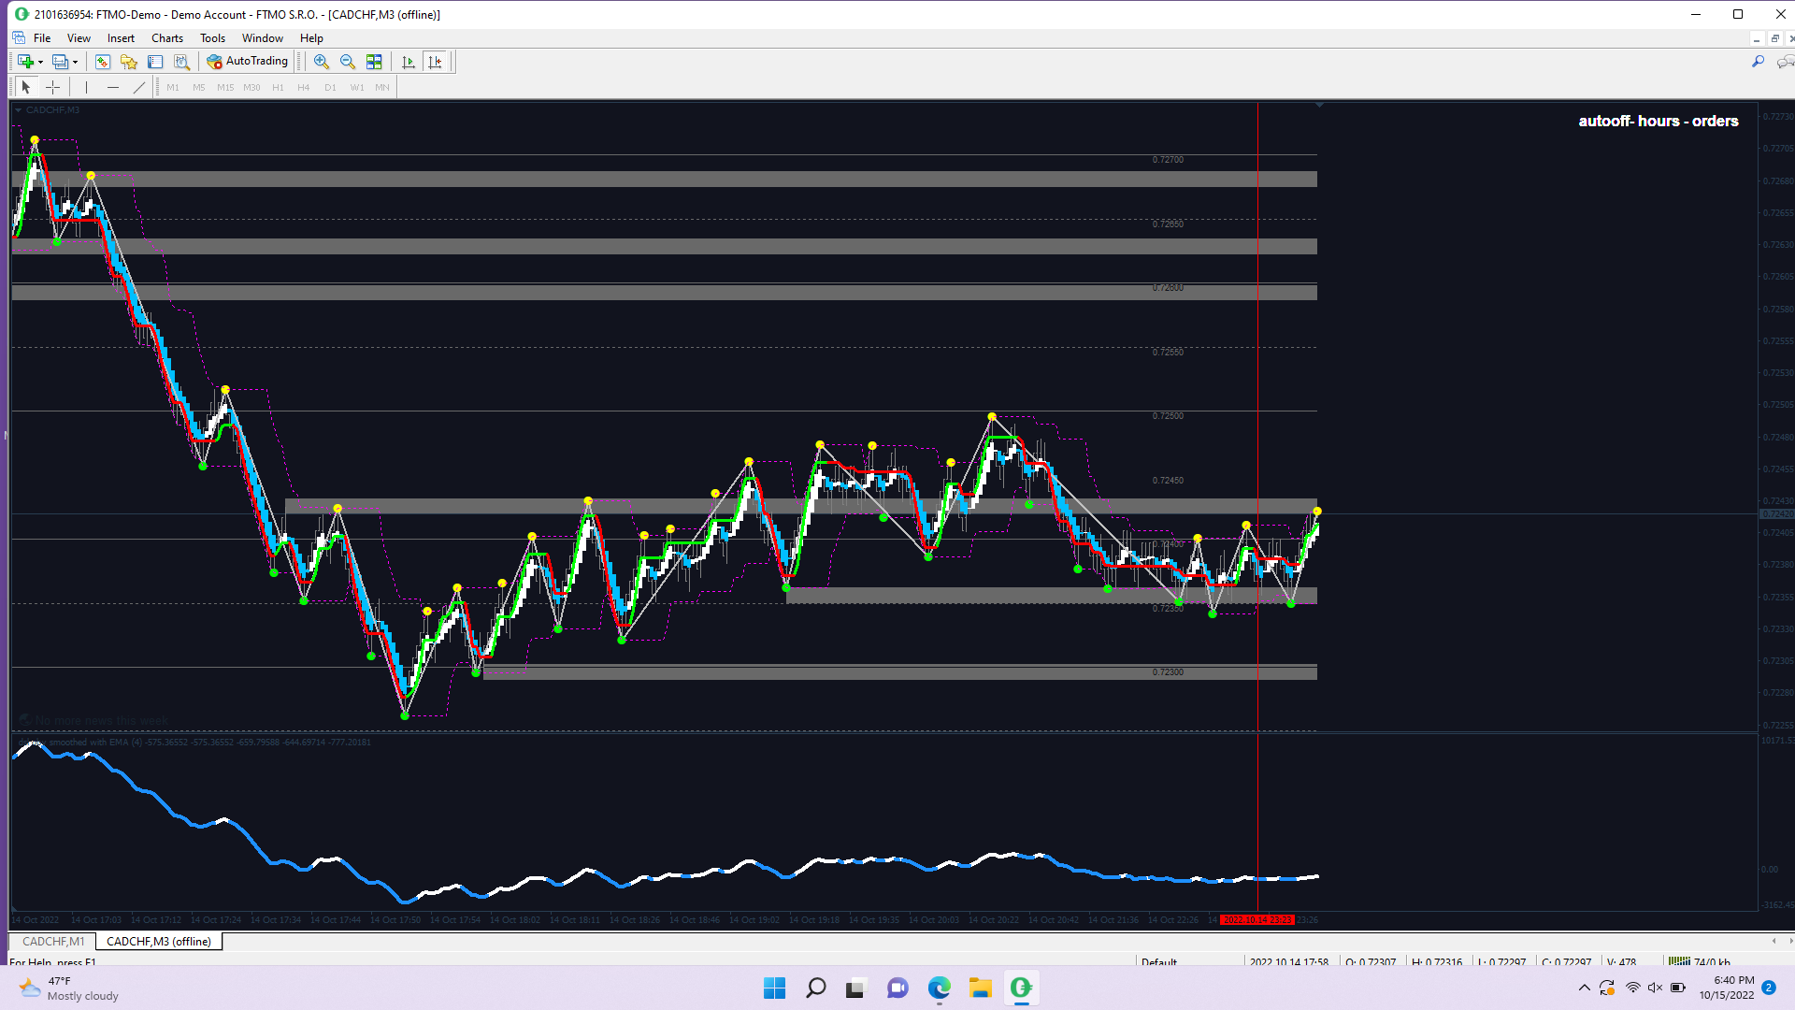Image resolution: width=1795 pixels, height=1010 pixels.
Task: Open the Market Watch window icon
Action: (x=103, y=62)
